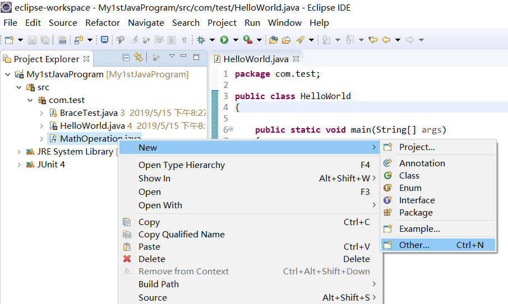
Task: Choose Enum in the New submenu
Action: [438, 188]
